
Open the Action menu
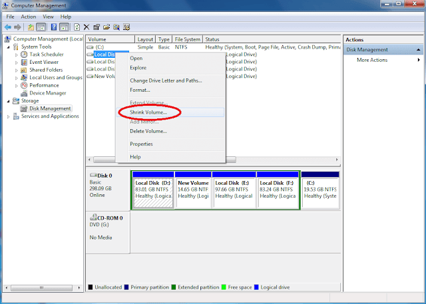[29, 17]
